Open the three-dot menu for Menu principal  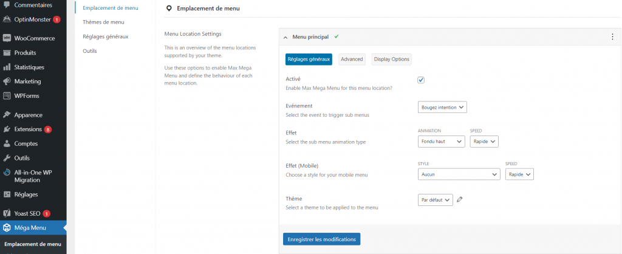pyautogui.click(x=612, y=37)
